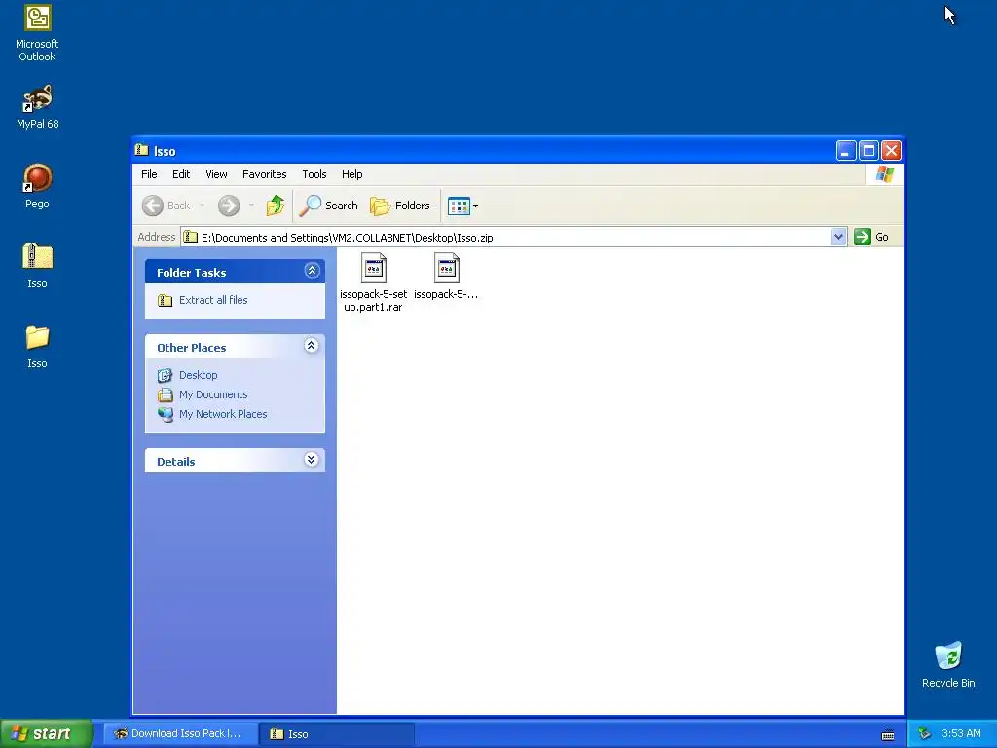
Task: Click the Forward navigation arrow
Action: [229, 206]
